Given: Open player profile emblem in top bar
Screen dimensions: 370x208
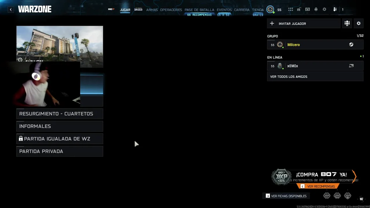Looking at the screenshot, I should pyautogui.click(x=270, y=10).
